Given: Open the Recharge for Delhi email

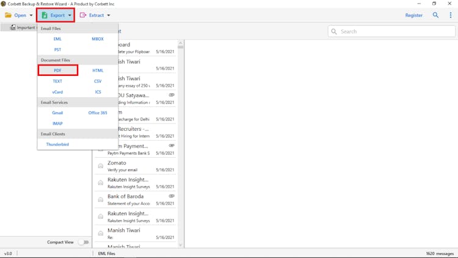Looking at the screenshot, I should click(147, 116).
